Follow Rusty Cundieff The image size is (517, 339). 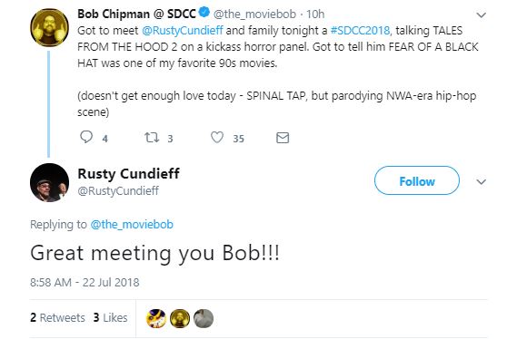coord(417,180)
